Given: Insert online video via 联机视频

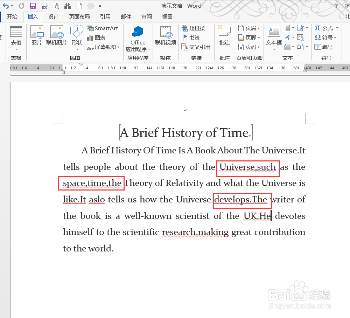Looking at the screenshot, I should coord(166,35).
